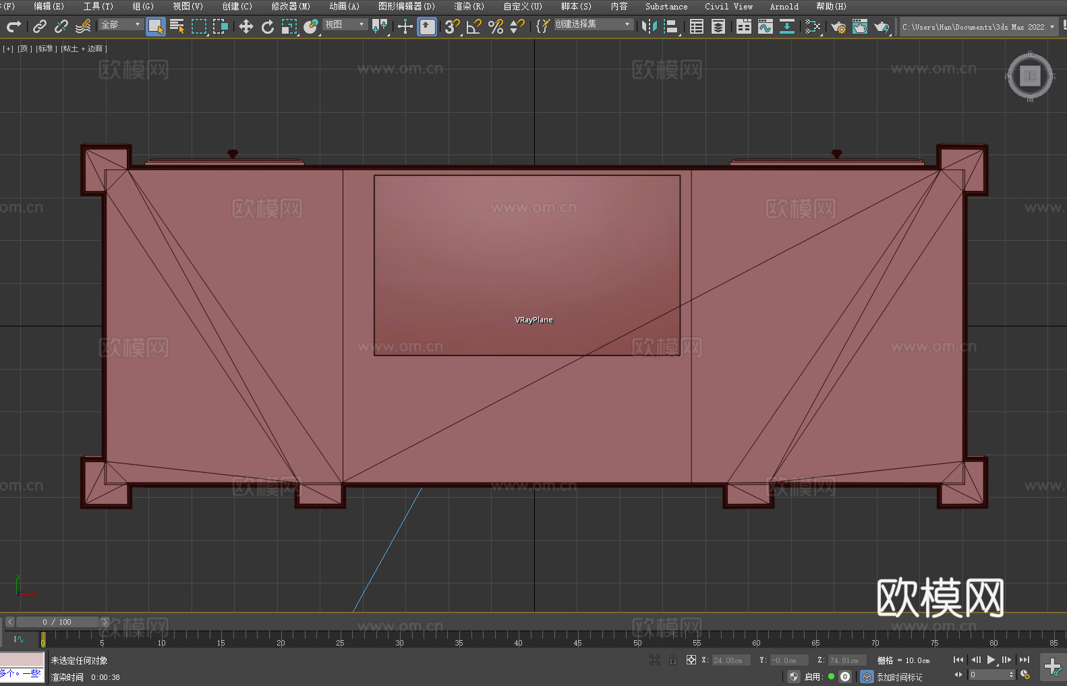Viewport: 1067px width, 686px height.
Task: Click the Mirror tool icon
Action: click(x=650, y=26)
